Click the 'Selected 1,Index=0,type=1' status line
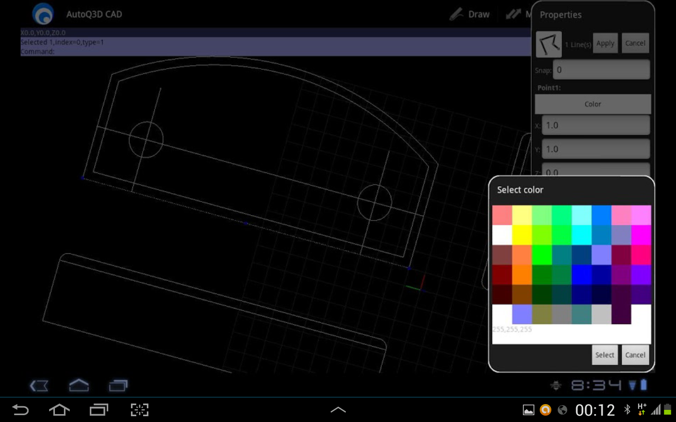Image resolution: width=676 pixels, height=422 pixels. (x=62, y=42)
